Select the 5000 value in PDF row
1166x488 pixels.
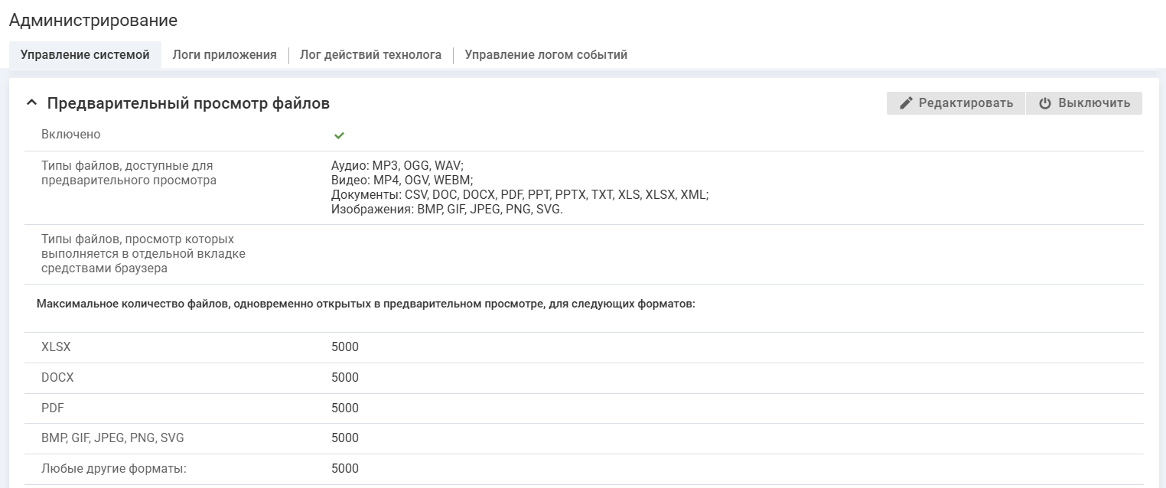click(344, 408)
